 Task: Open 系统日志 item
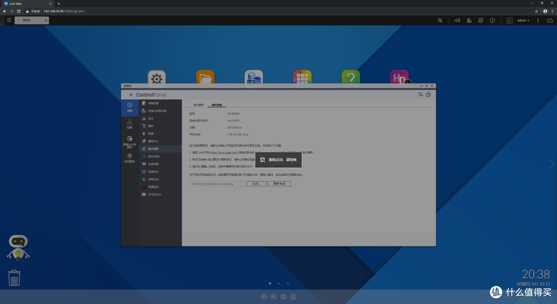click(160, 180)
